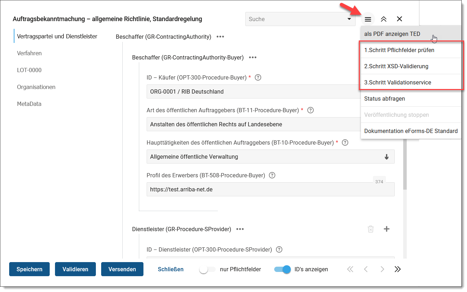Click help icon next to OPT-300-Procedure-Buyer
The height and width of the screenshot is (292, 467).
[258, 77]
